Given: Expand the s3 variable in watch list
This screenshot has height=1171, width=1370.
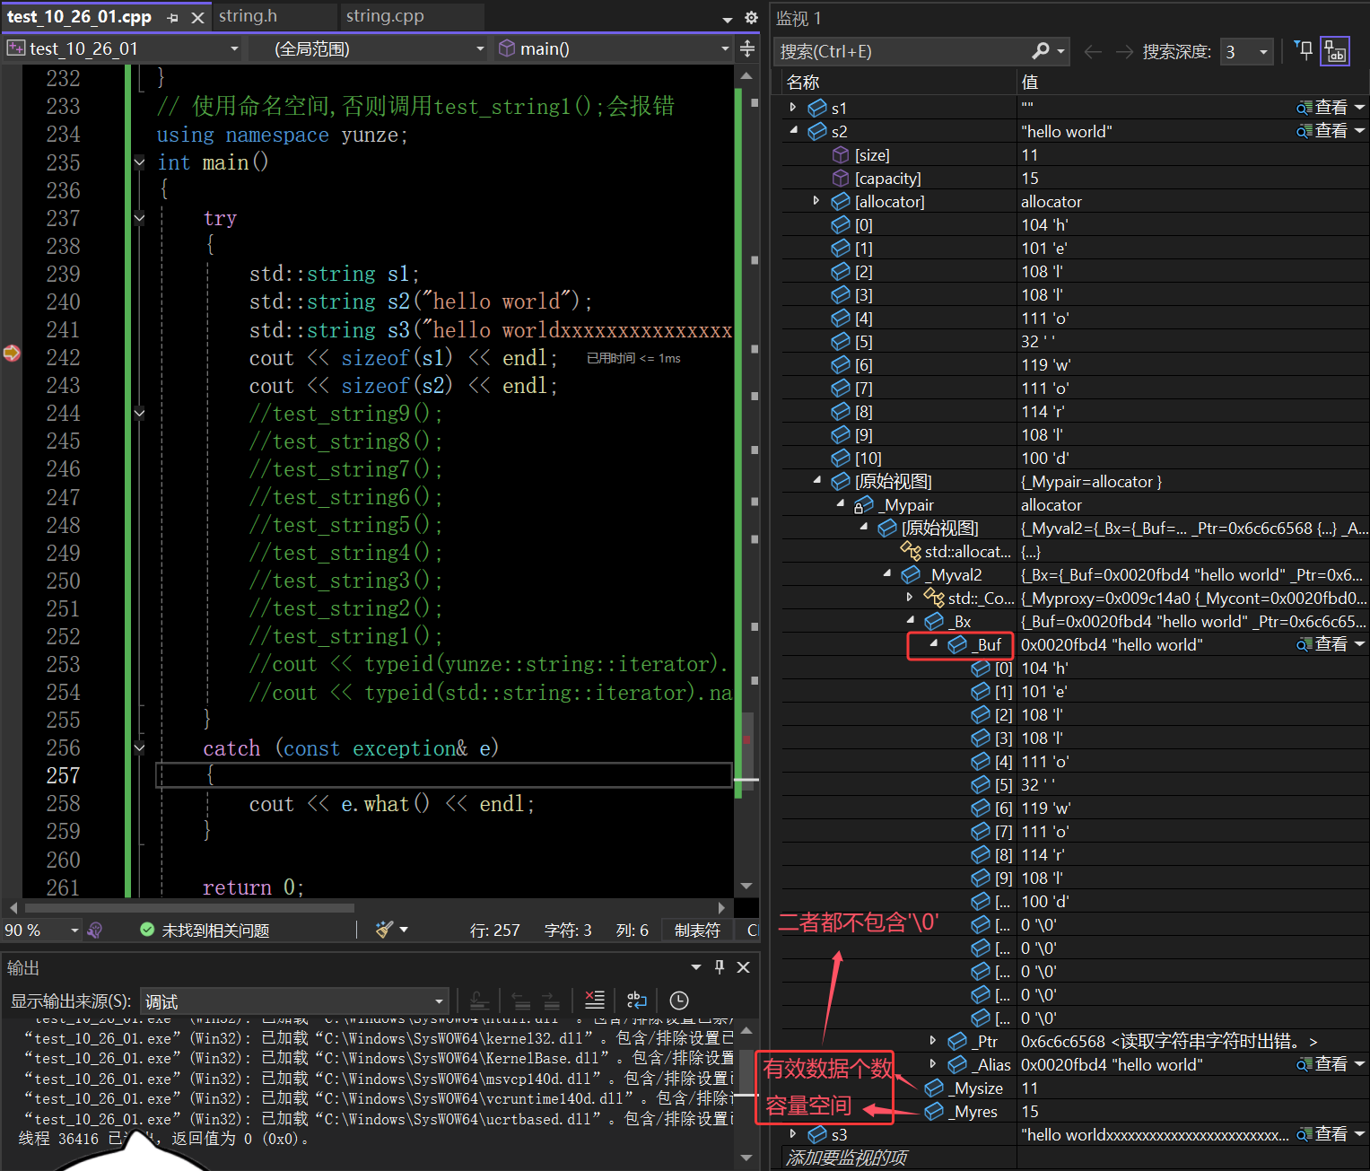Looking at the screenshot, I should tap(793, 1134).
